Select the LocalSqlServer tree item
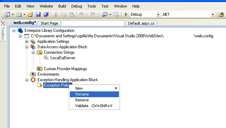The image size is (226, 128). point(63,58)
